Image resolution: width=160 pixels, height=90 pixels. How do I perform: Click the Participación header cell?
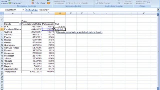(48, 24)
